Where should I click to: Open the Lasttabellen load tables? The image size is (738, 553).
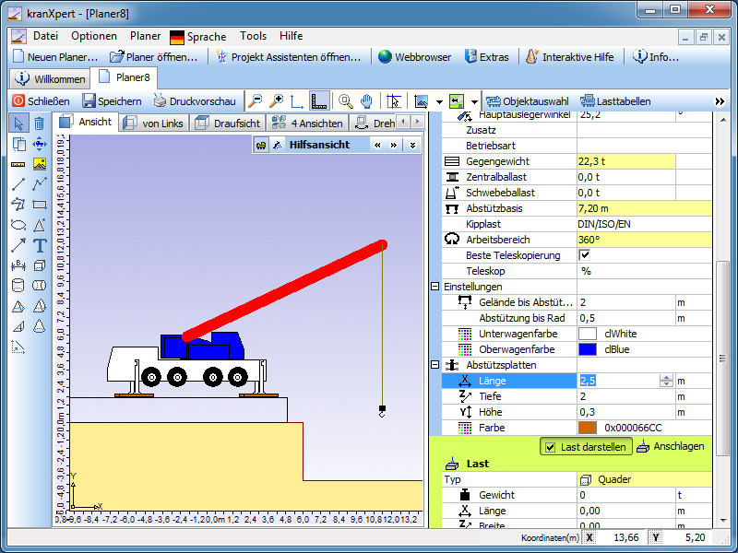tap(615, 101)
